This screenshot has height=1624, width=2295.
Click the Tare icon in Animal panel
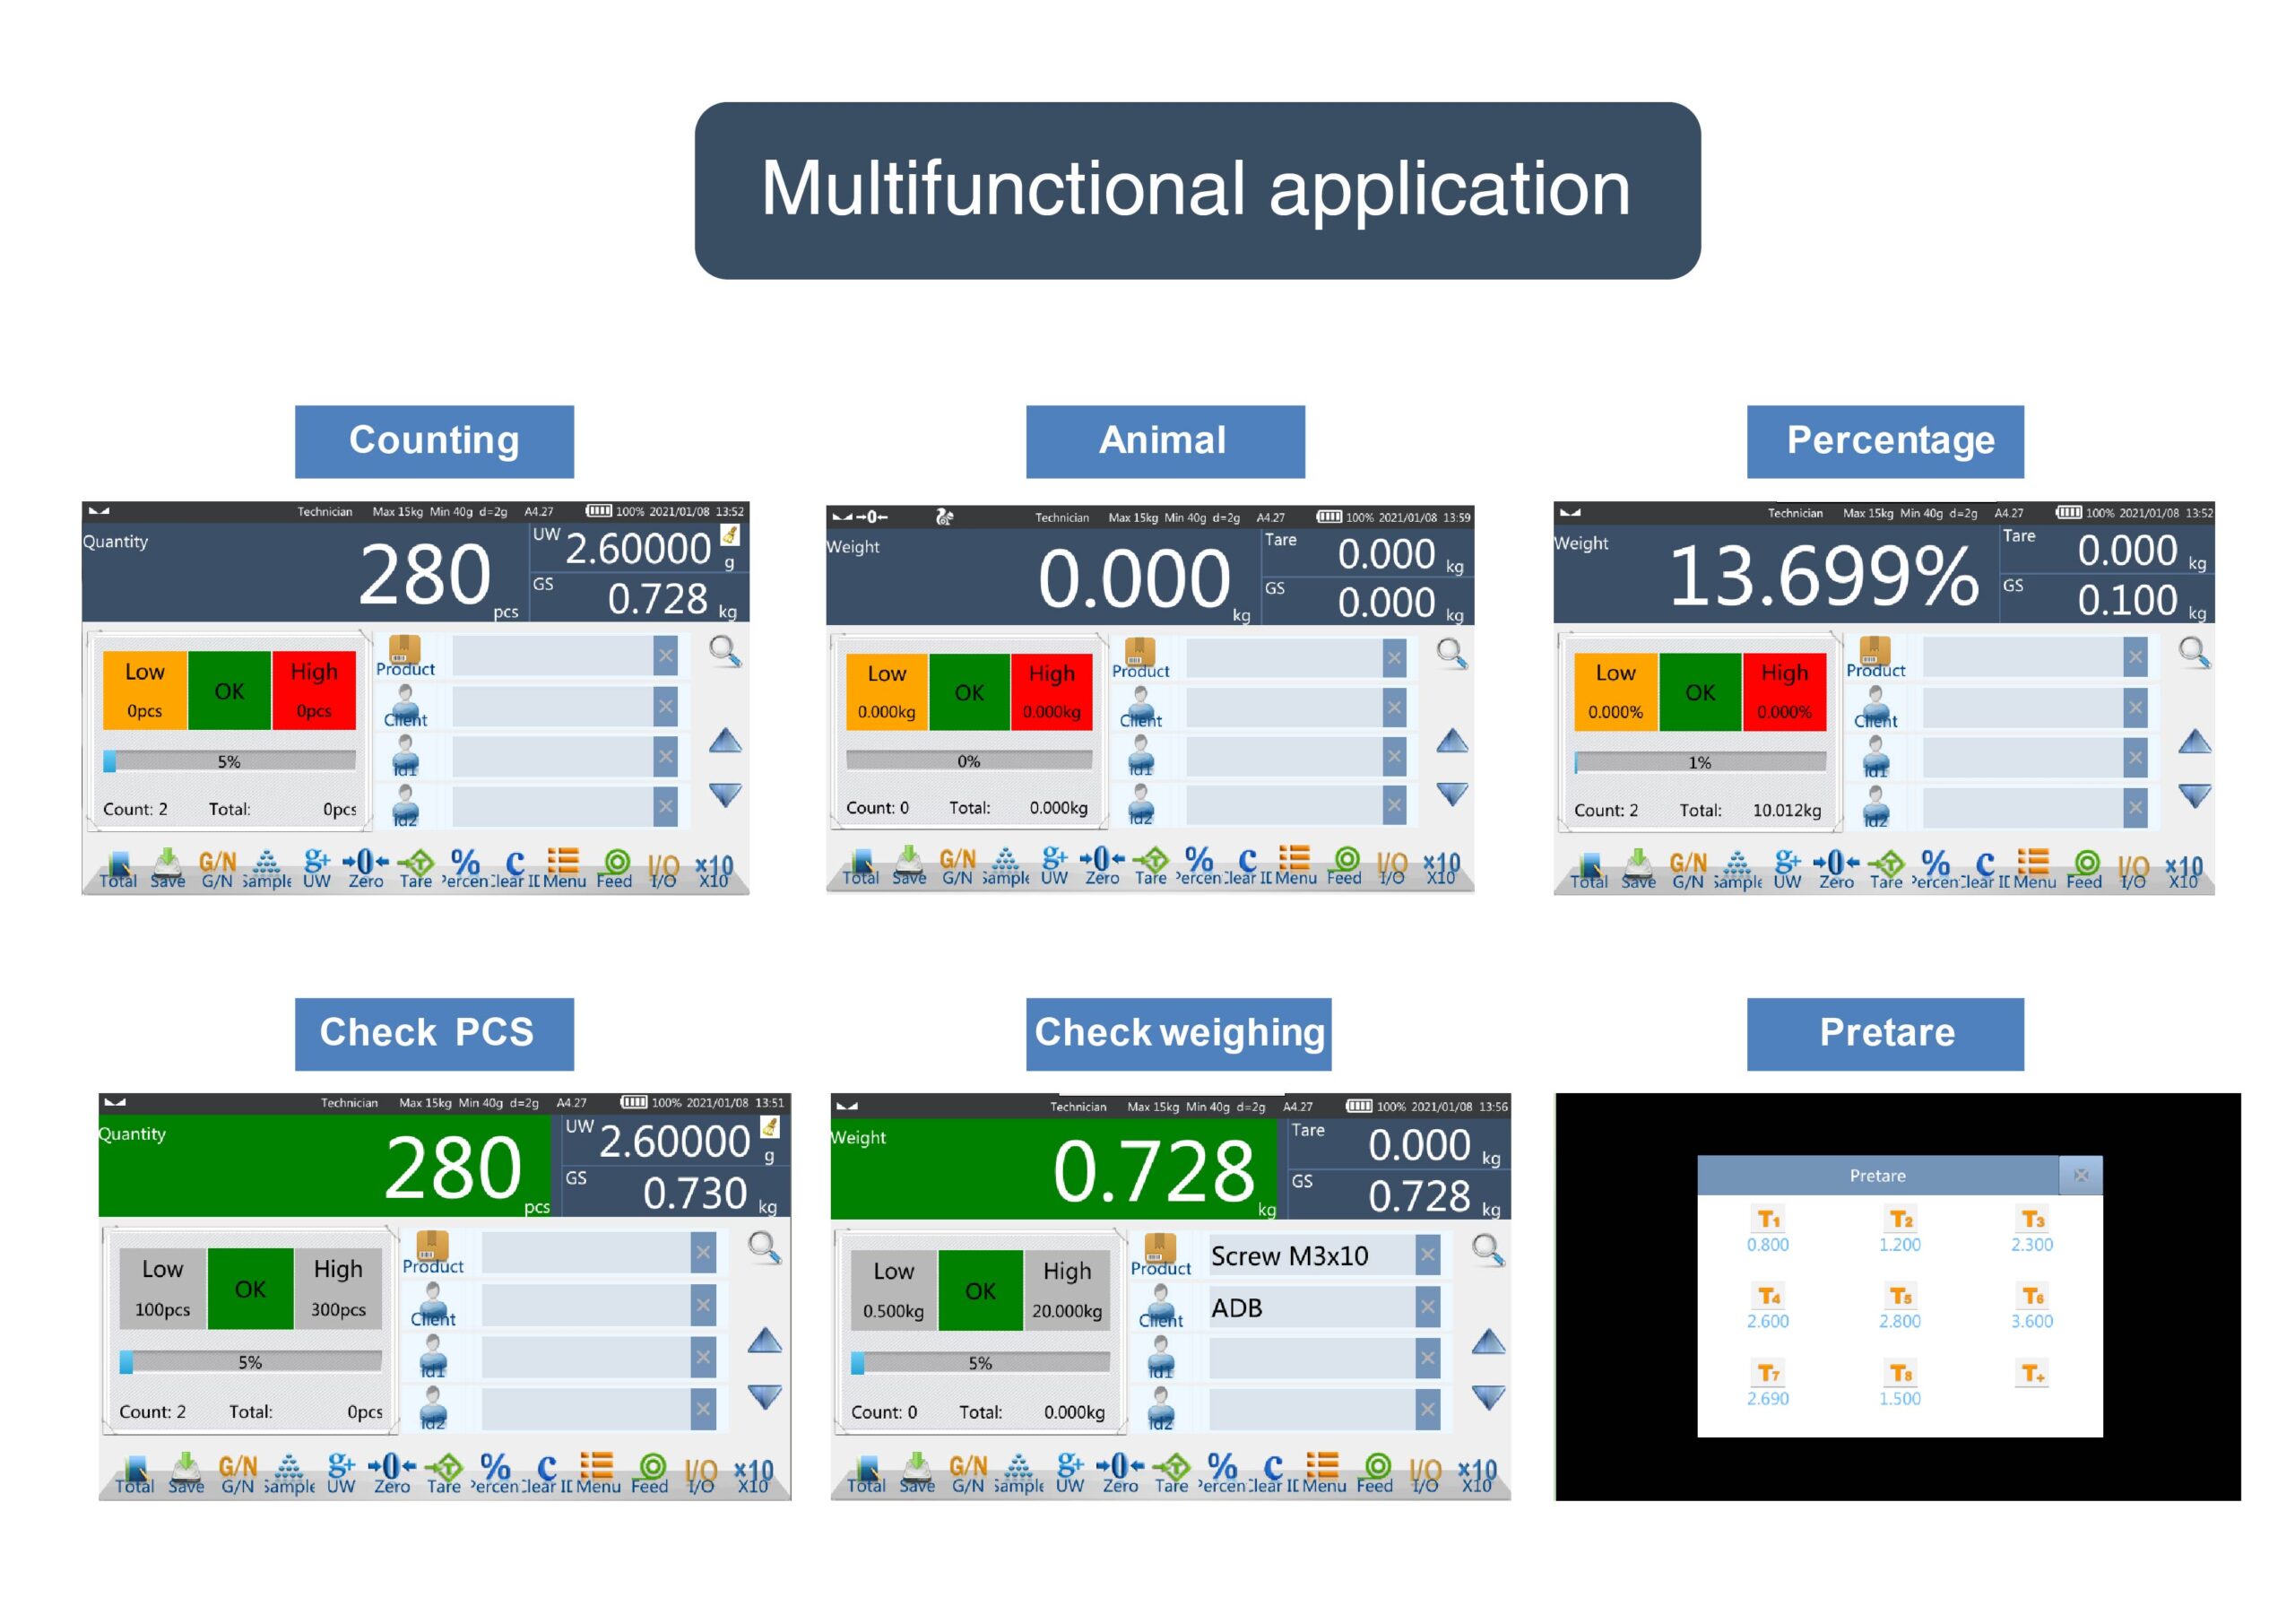(x=1150, y=866)
